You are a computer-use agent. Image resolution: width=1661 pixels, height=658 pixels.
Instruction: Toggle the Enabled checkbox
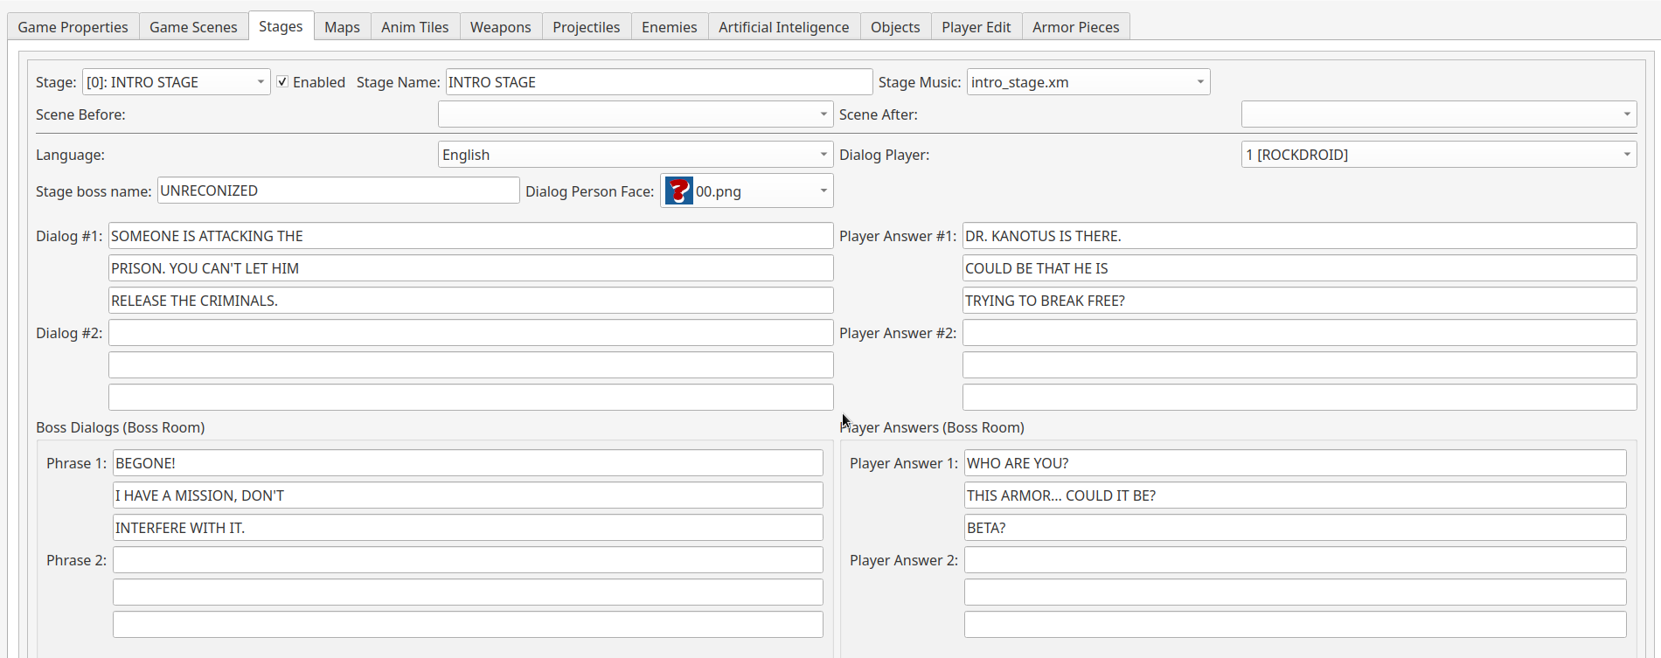tap(282, 82)
